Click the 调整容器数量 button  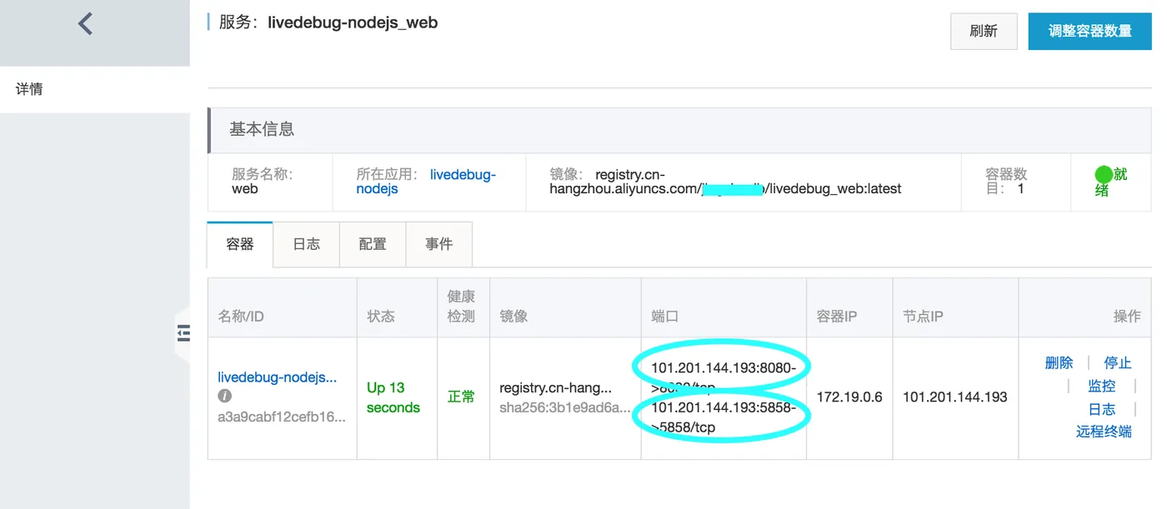pos(1089,31)
